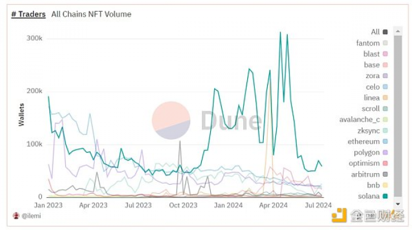Toggle the polygon legend series

[x=371, y=153]
